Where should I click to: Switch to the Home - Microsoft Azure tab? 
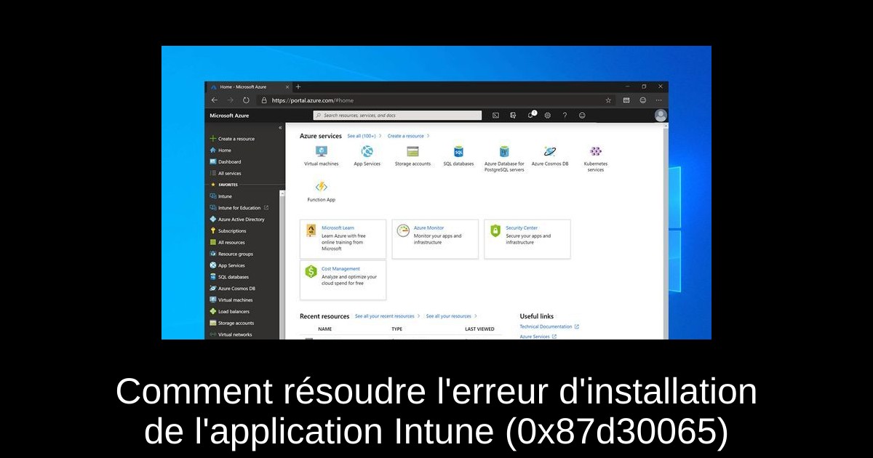243,87
